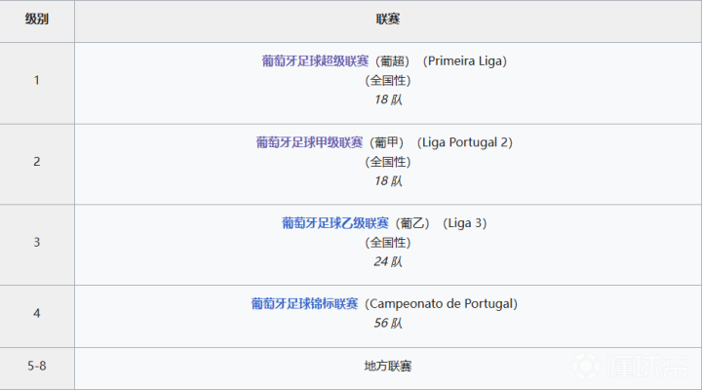Click the 联赛 column header

(387, 20)
